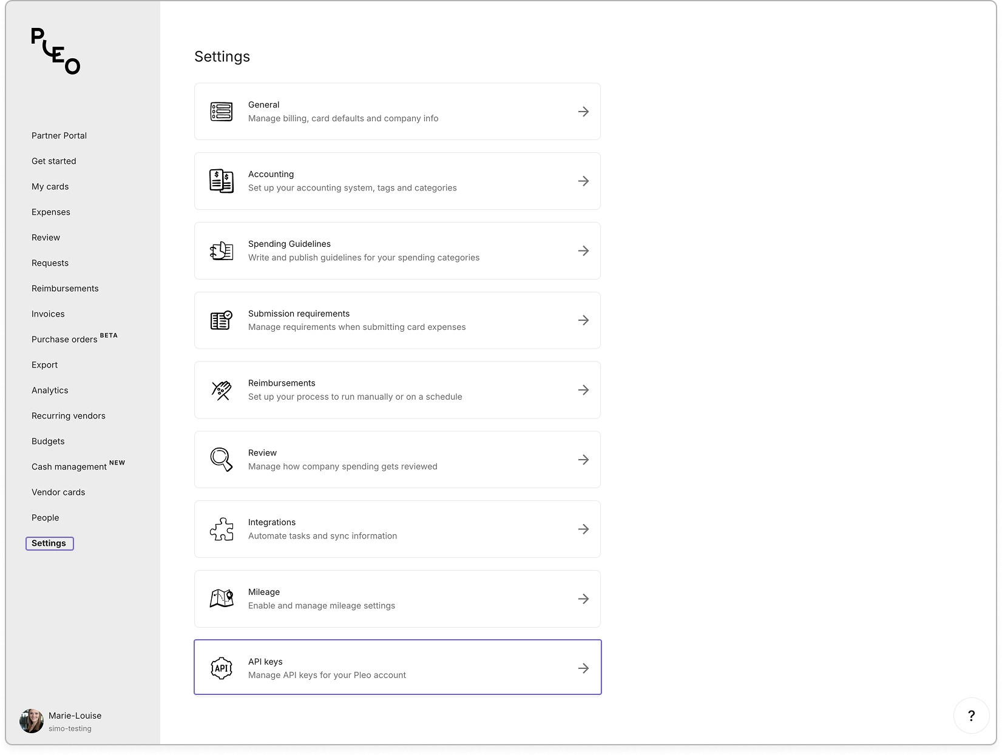Click the Review magnifying glass icon
This screenshot has height=755, width=1002.
pos(222,460)
